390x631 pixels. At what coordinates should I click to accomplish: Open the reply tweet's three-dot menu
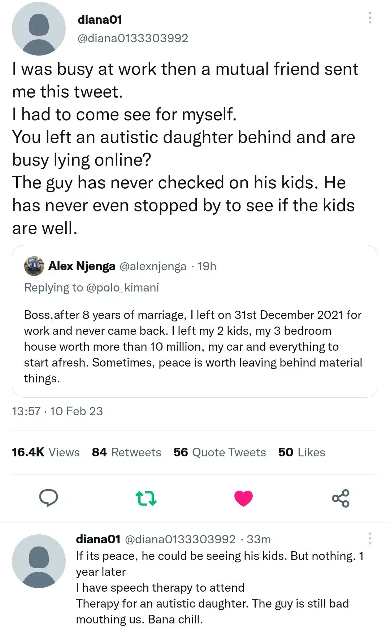click(370, 538)
